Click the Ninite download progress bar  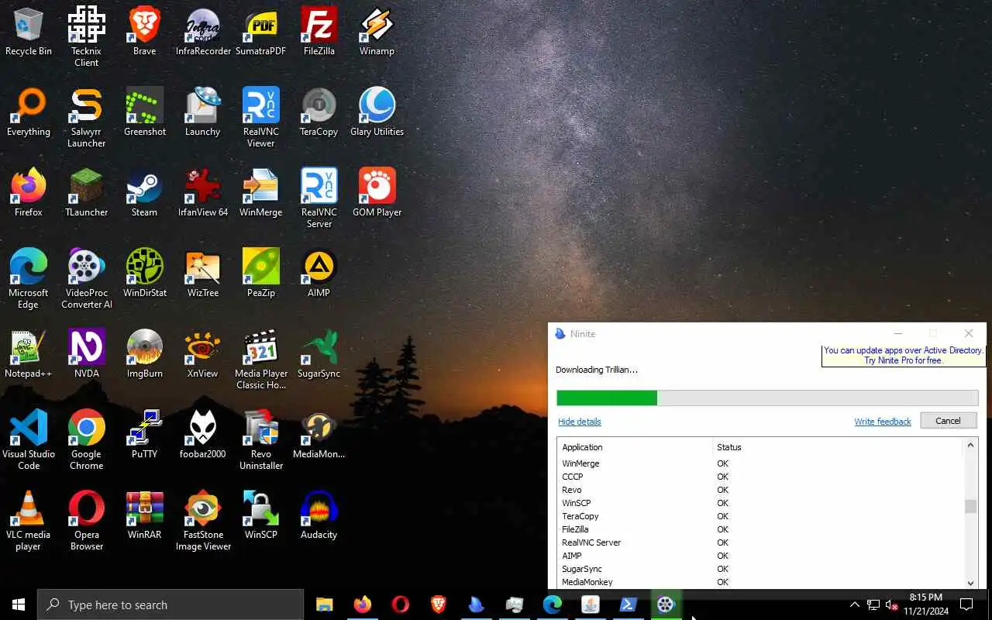tap(767, 398)
